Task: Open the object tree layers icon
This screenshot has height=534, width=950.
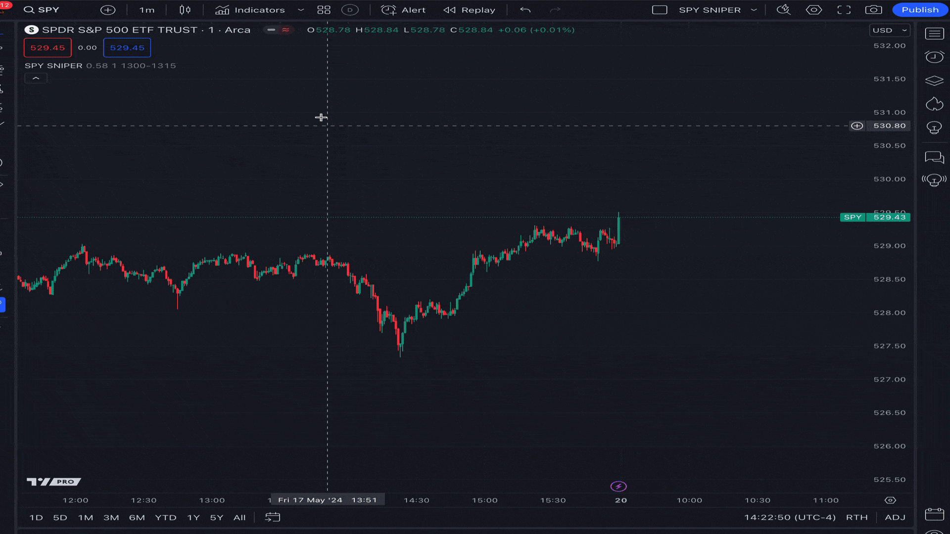Action: click(934, 81)
